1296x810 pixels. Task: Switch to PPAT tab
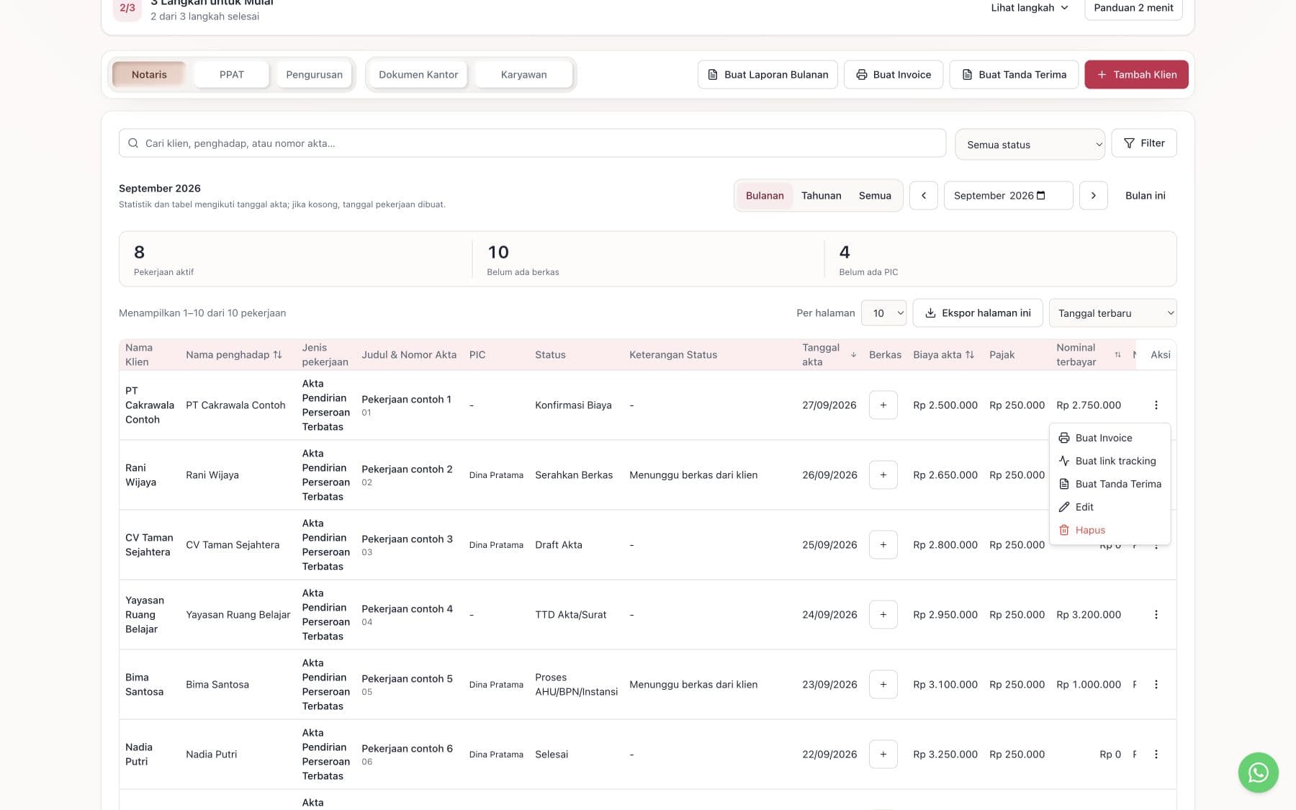click(x=232, y=75)
